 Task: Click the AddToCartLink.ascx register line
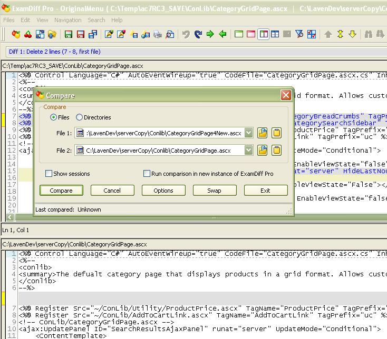[x=202, y=315]
